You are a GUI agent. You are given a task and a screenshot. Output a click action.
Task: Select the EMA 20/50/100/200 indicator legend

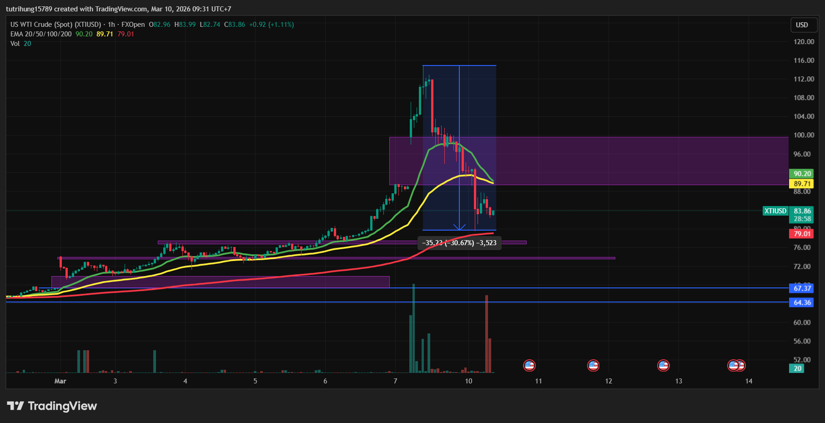click(x=41, y=34)
